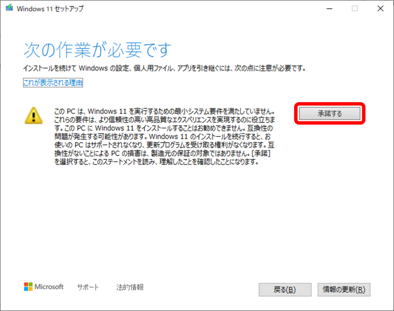394x311 pixels.
Task: Click the Microsoft logo
Action: (x=44, y=287)
